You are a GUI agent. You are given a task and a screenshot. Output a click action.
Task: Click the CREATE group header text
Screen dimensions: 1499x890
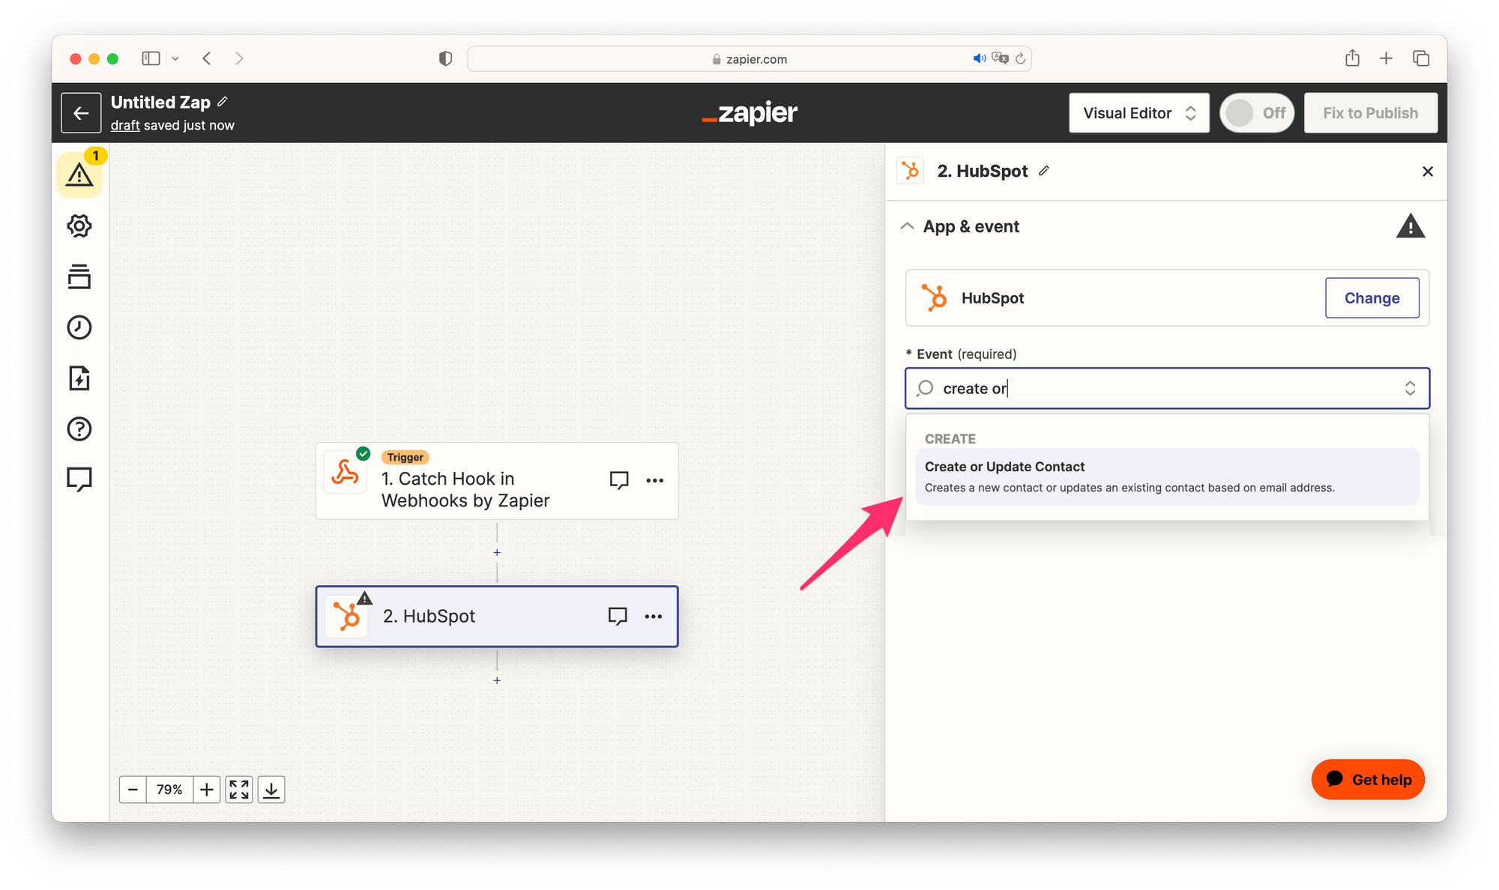click(950, 439)
